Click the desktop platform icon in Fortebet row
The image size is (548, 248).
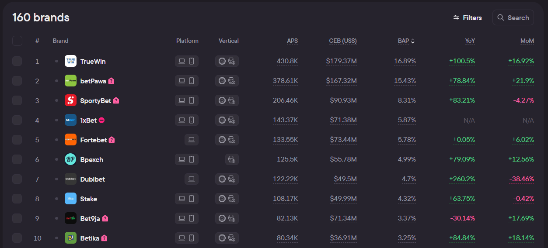click(x=191, y=140)
